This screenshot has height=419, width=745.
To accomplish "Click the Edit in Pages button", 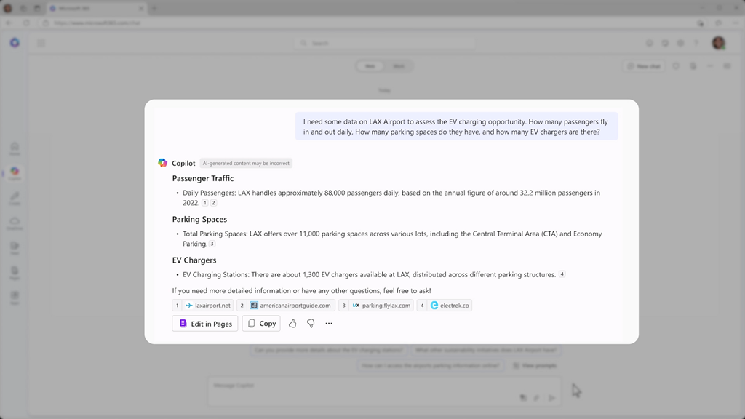I will click(204, 324).
